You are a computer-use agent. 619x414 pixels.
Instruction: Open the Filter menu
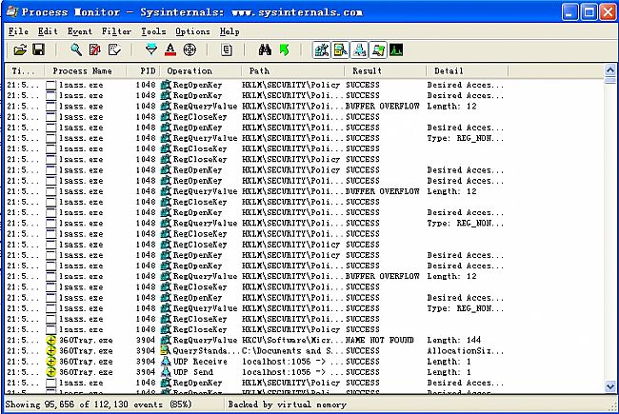click(116, 31)
